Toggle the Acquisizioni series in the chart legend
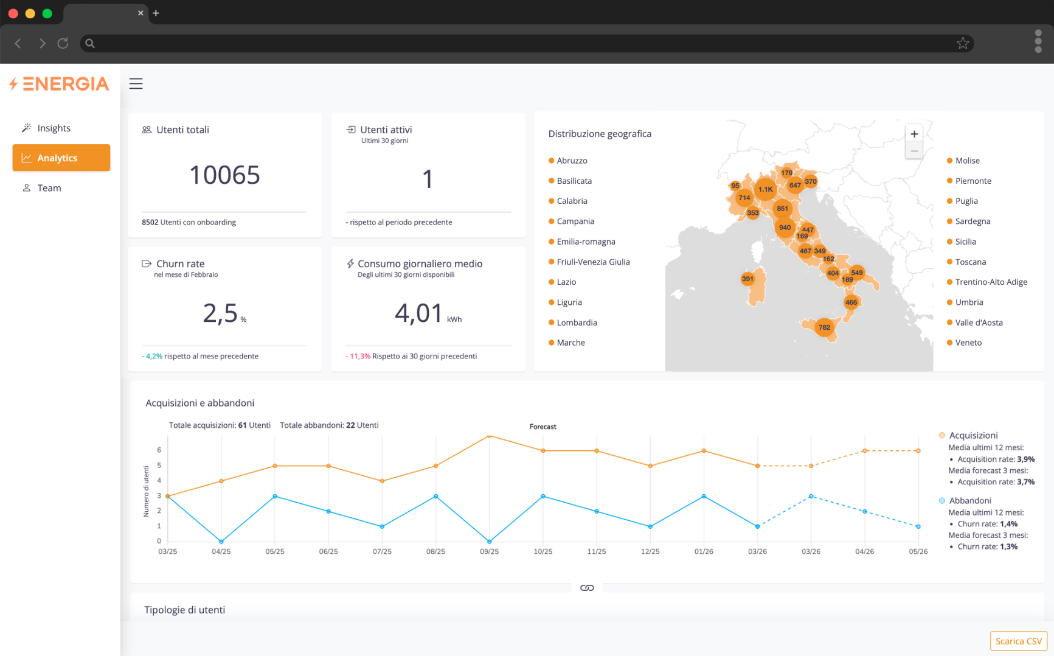The height and width of the screenshot is (656, 1054). tap(973, 435)
